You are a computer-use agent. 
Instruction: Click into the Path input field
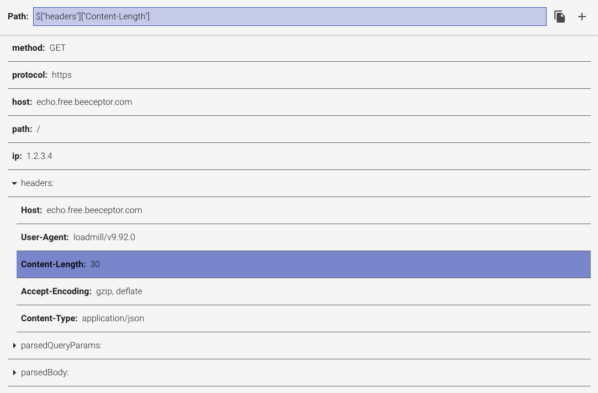pos(289,17)
